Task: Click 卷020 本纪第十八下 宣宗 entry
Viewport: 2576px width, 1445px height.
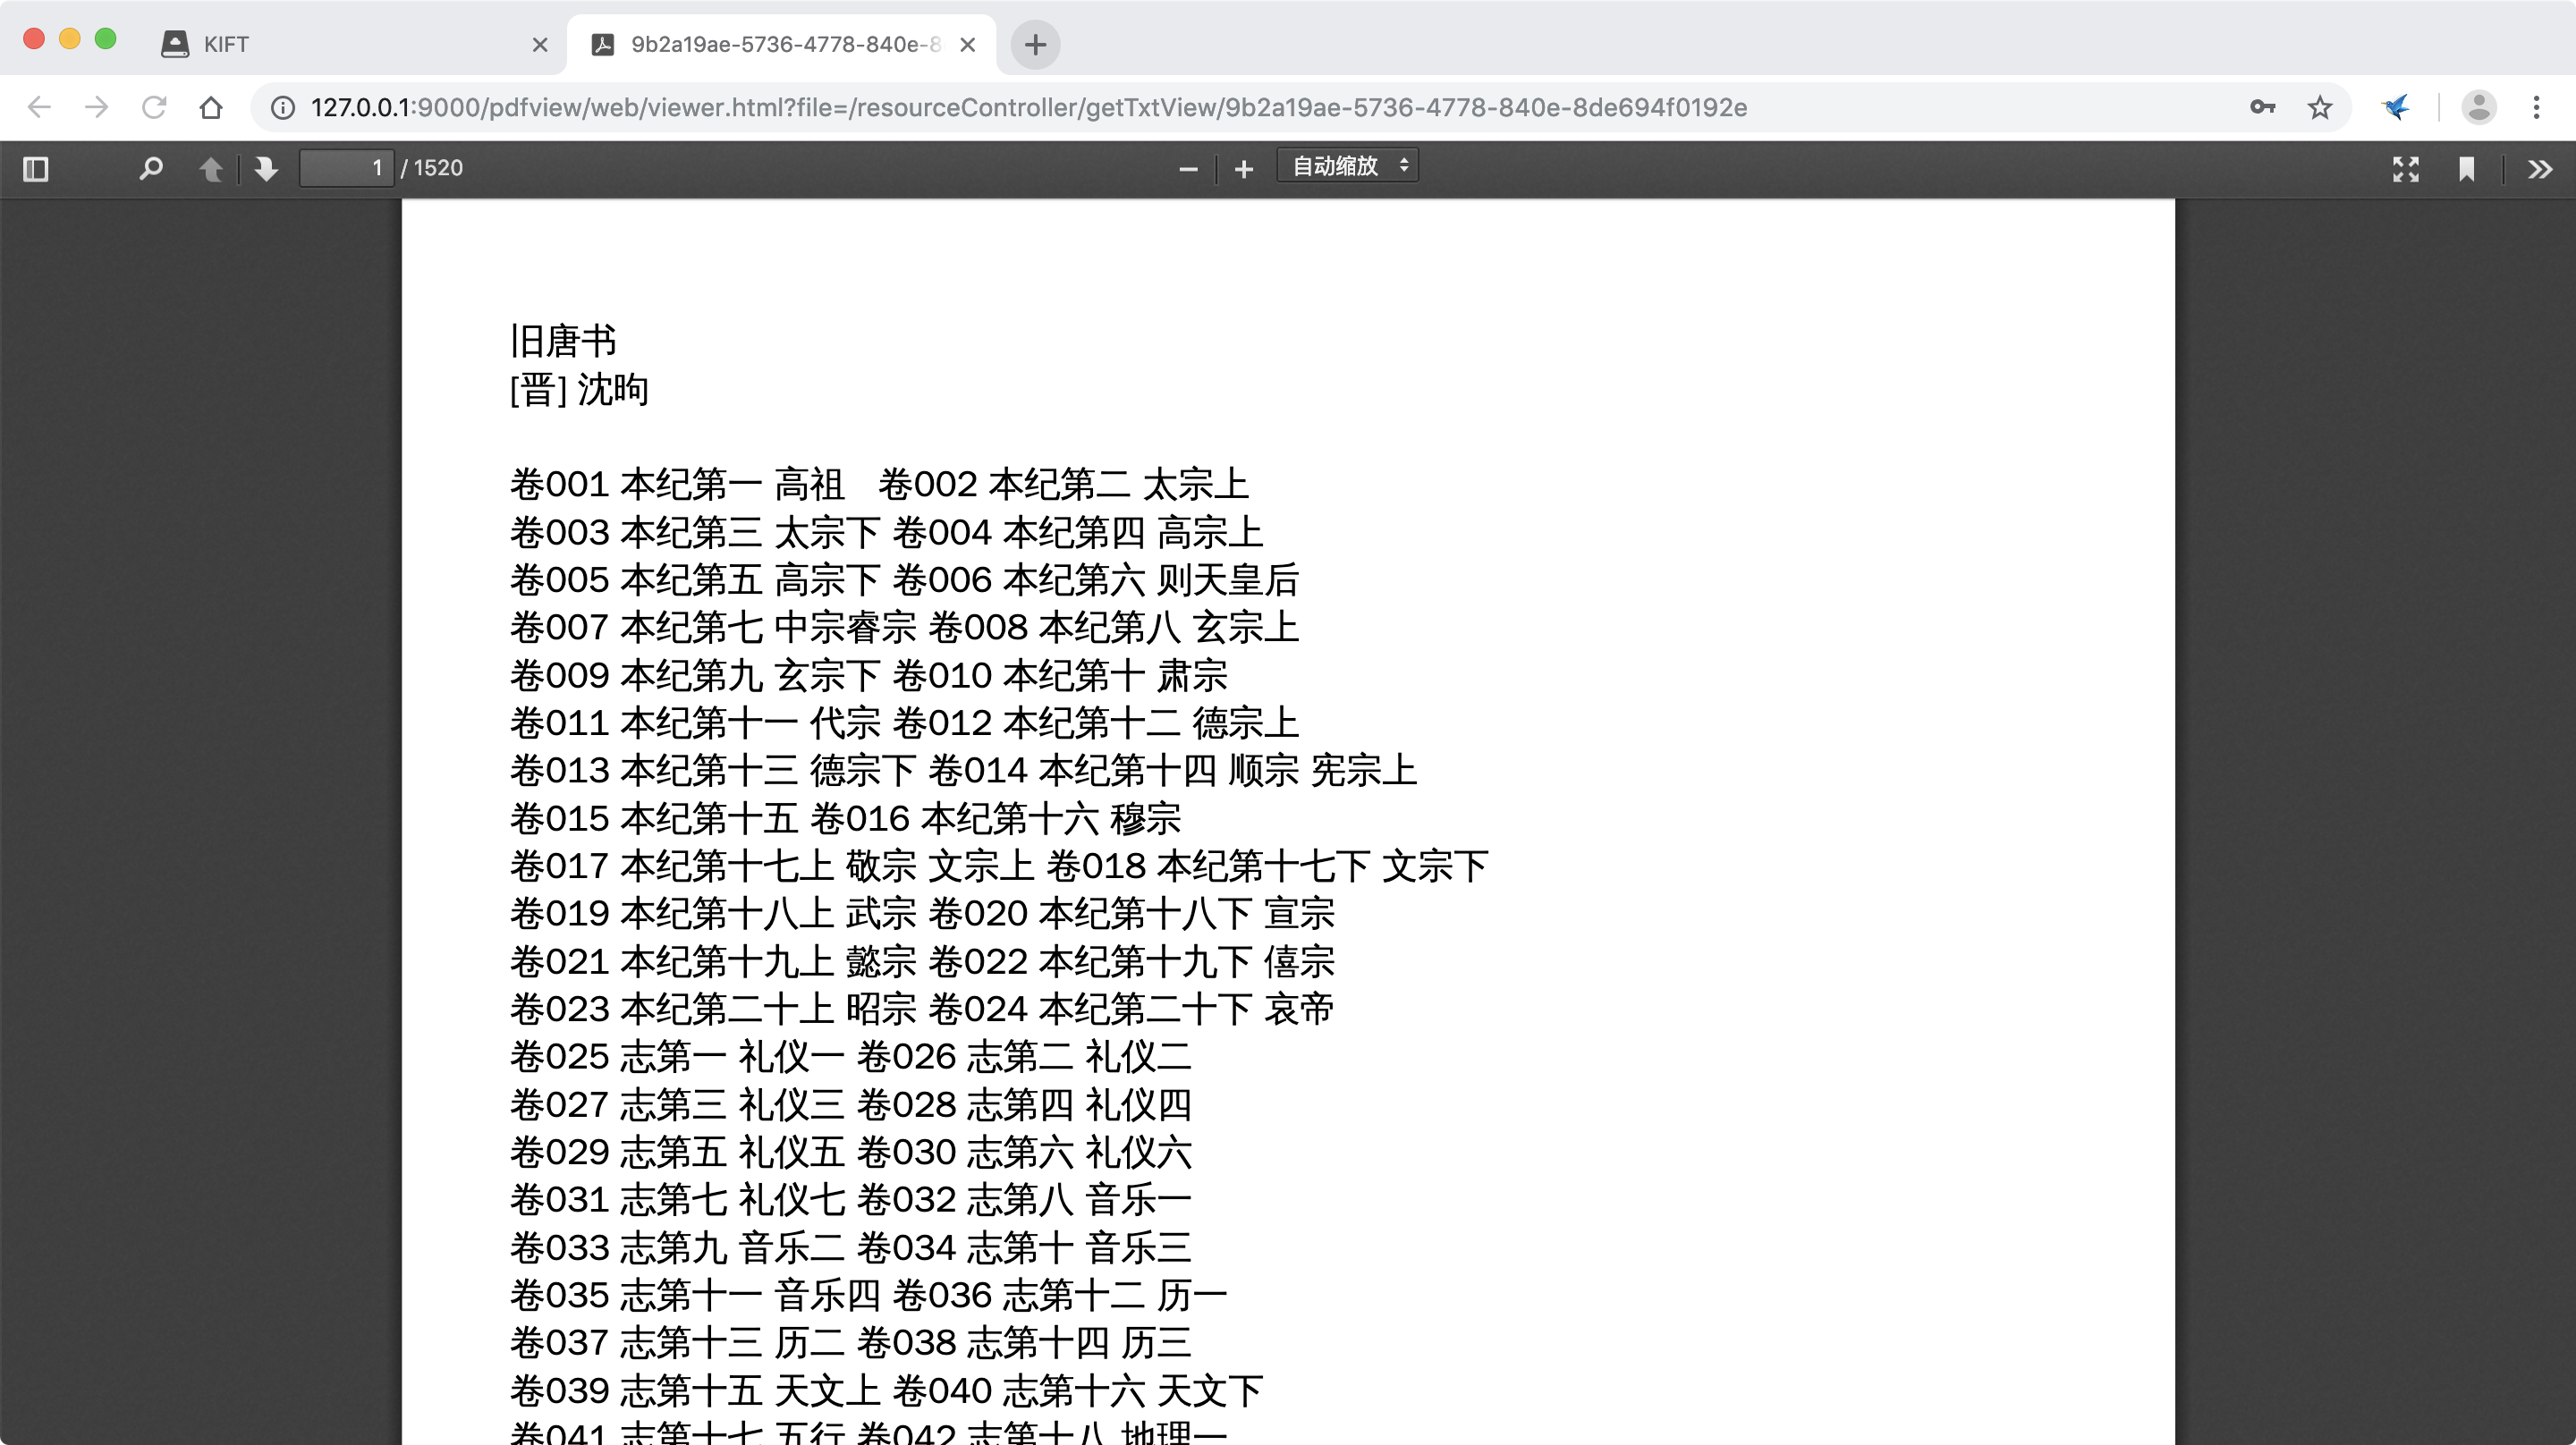Action: (x=1132, y=913)
